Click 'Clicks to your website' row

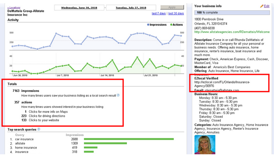(40, 120)
